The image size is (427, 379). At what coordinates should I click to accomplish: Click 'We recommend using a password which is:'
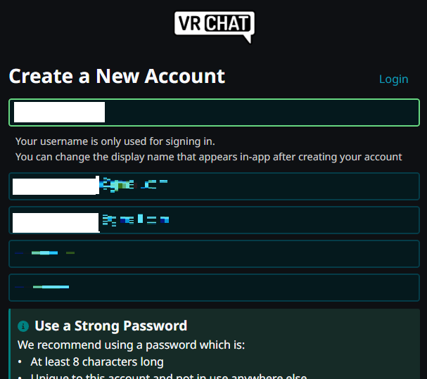pyautogui.click(x=132, y=345)
